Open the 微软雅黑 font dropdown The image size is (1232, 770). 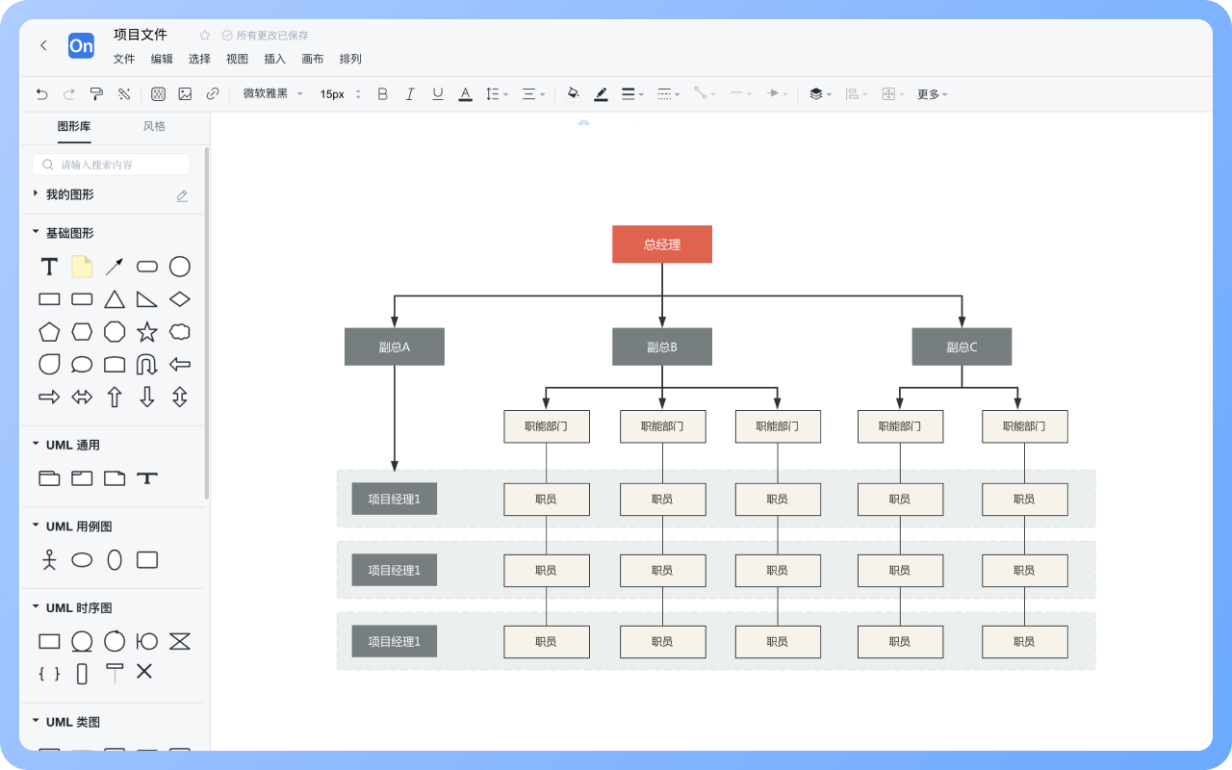[272, 94]
